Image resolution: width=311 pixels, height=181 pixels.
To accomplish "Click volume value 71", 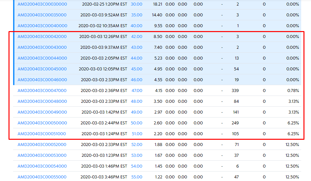I will tap(237, 145).
